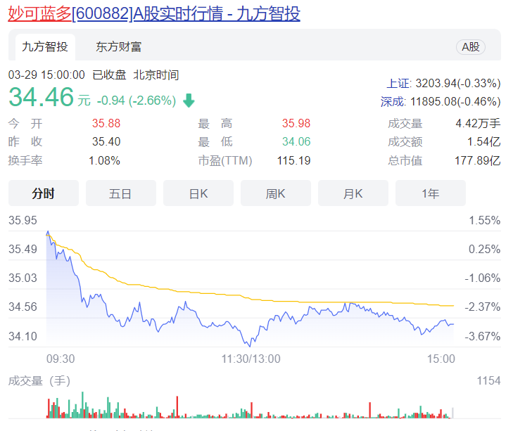Click the current price 34.46
532x431 pixels.
coord(41,99)
